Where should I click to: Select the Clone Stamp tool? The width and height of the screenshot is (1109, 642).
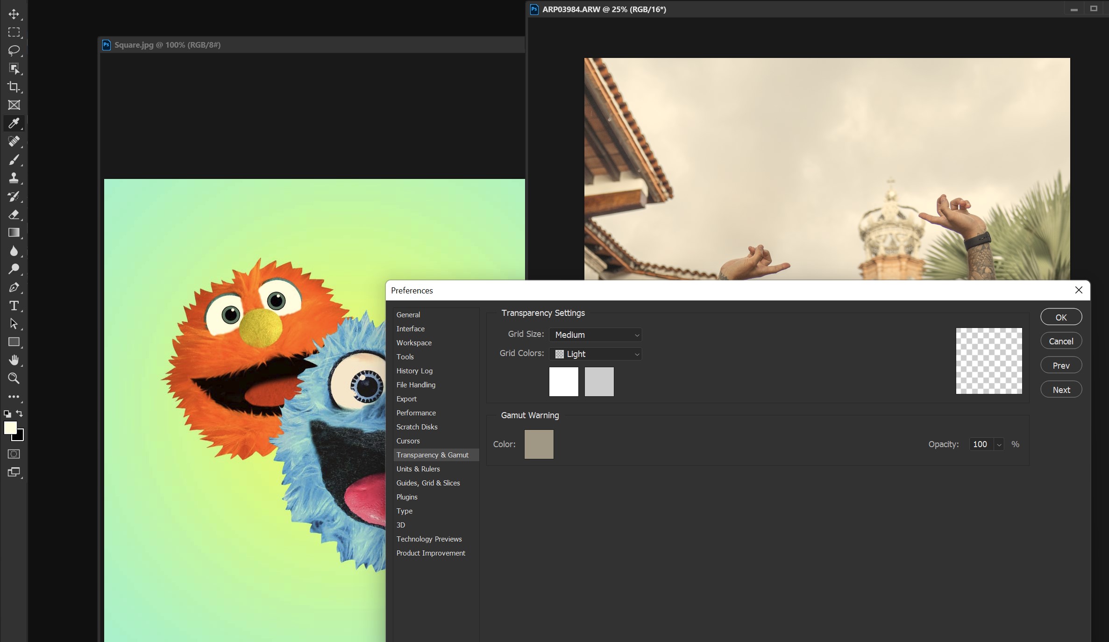click(14, 178)
